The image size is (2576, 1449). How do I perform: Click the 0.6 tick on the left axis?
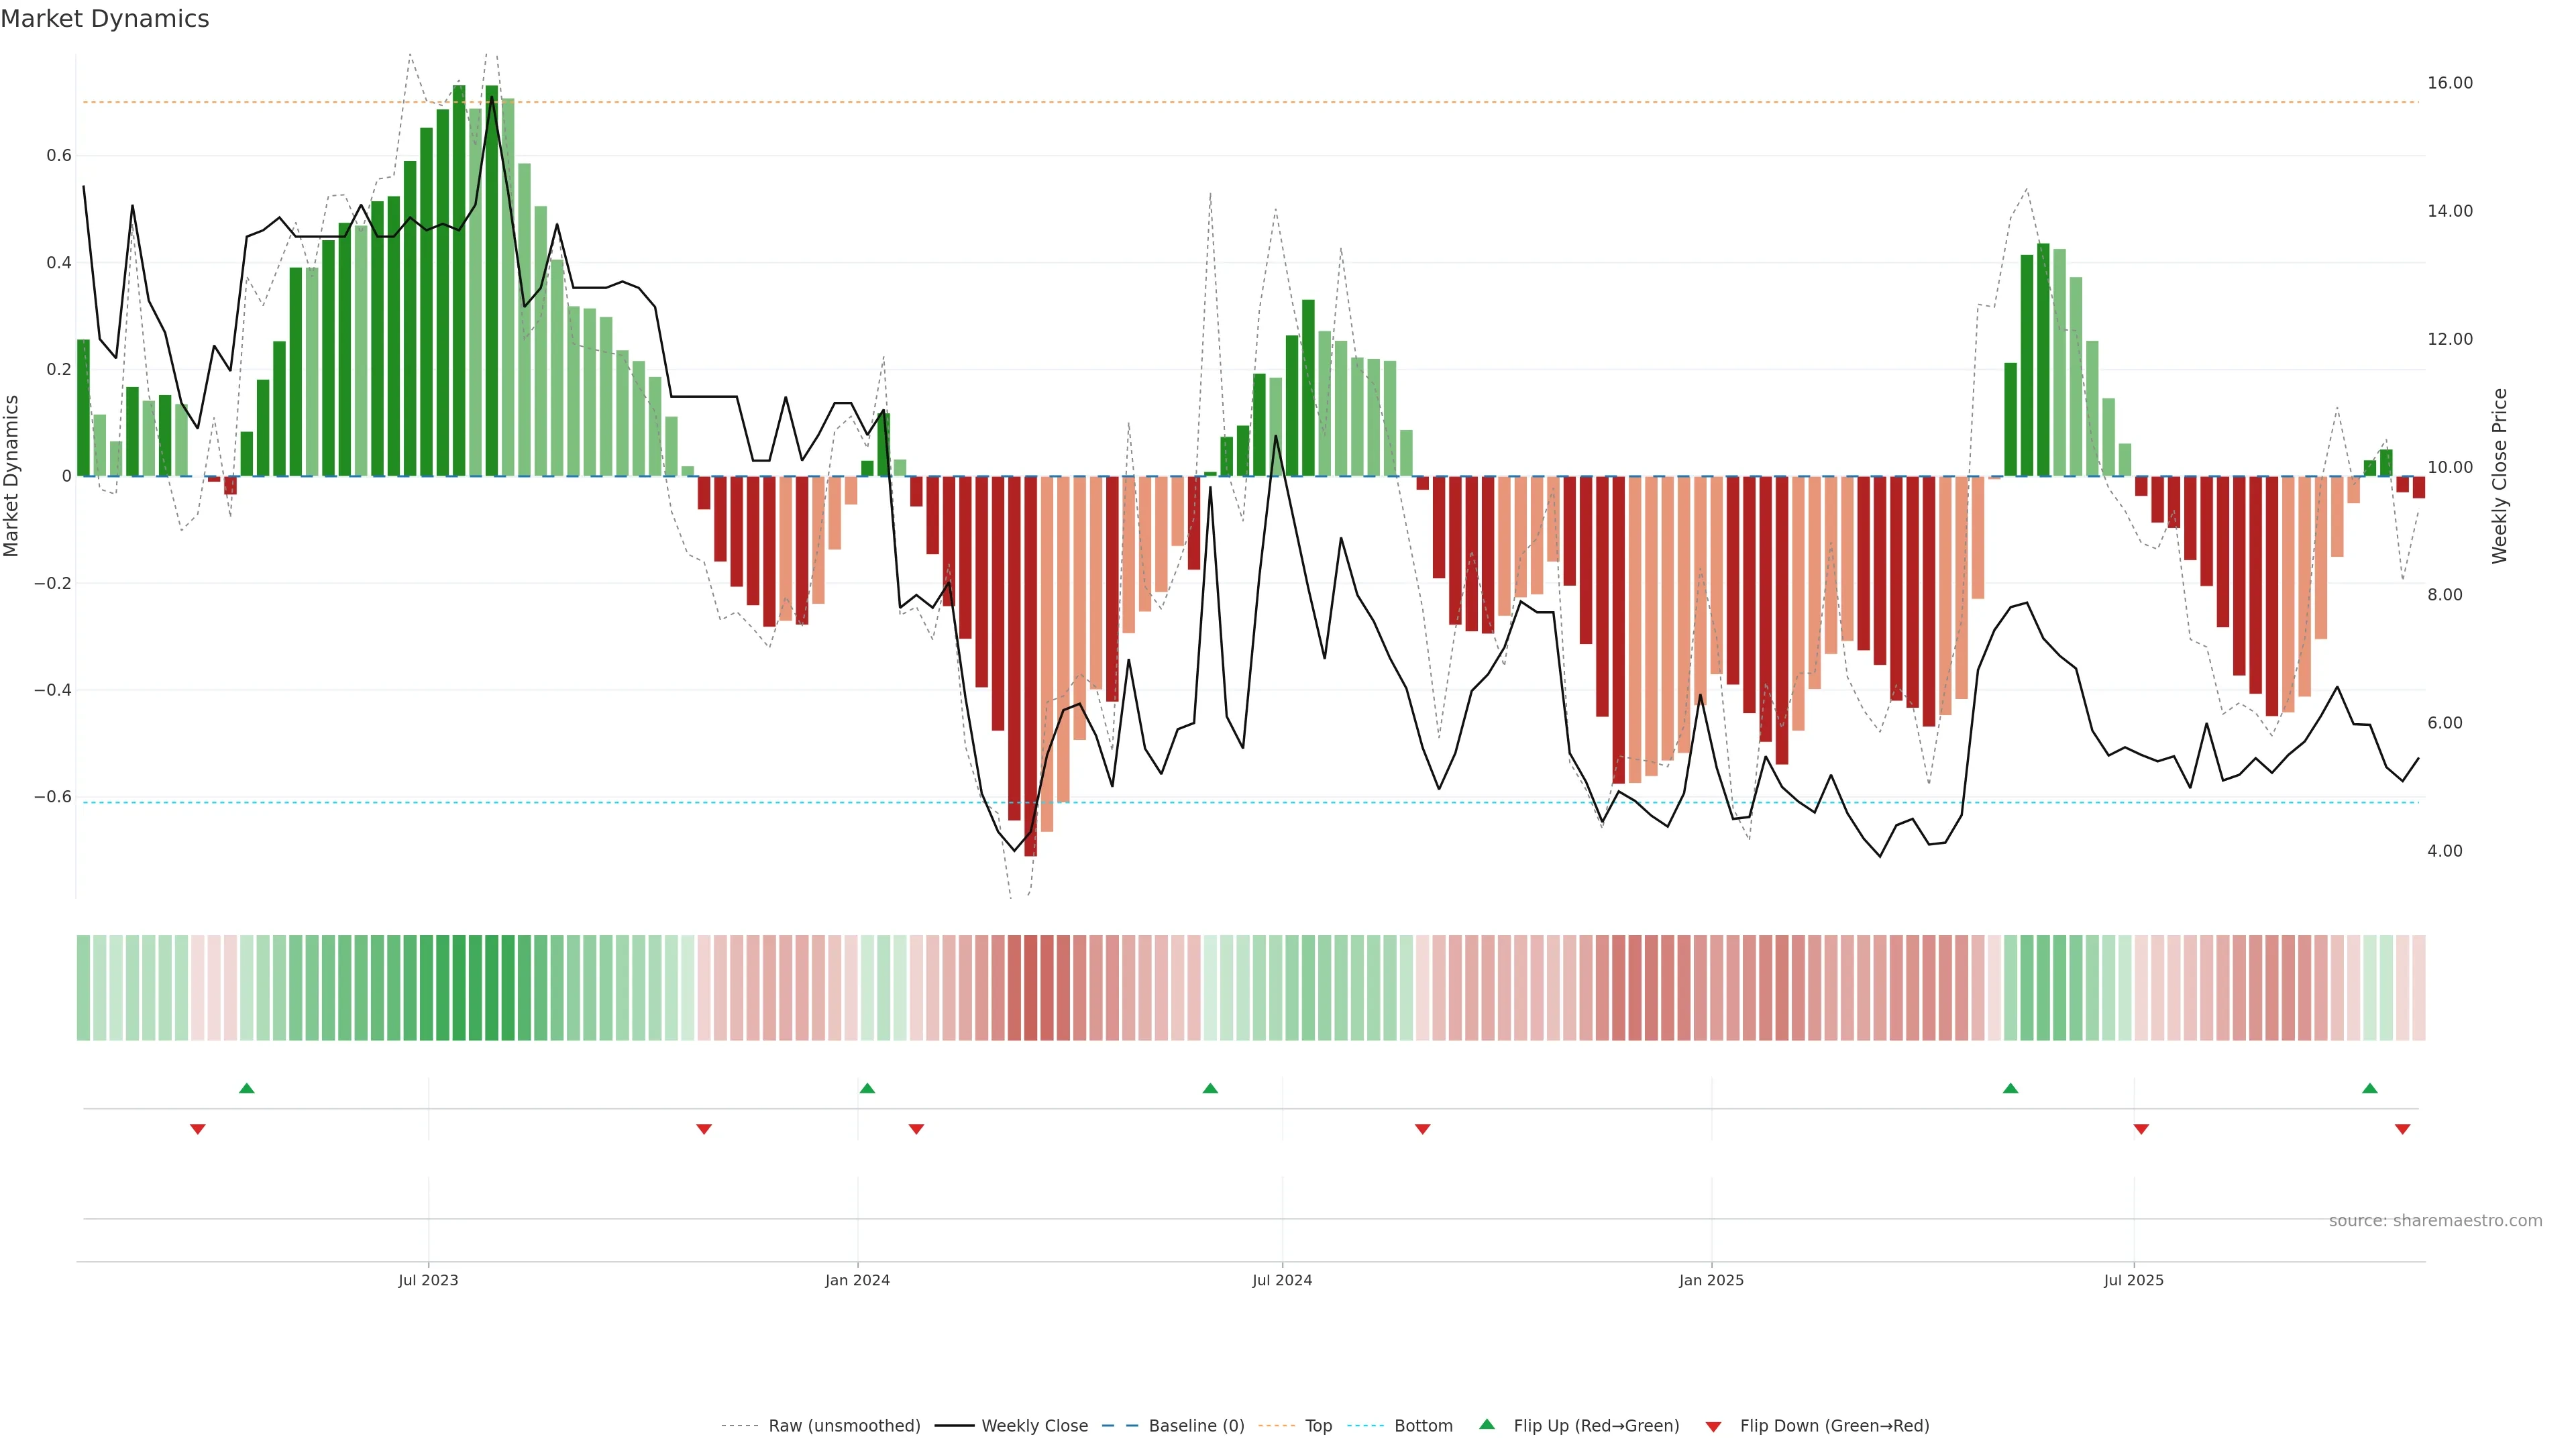tap(59, 155)
